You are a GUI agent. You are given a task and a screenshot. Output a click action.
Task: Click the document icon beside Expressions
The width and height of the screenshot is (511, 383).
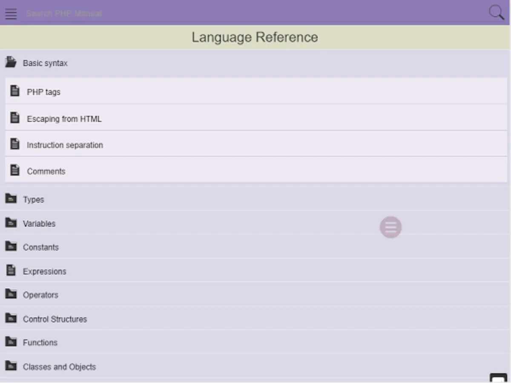(x=11, y=271)
